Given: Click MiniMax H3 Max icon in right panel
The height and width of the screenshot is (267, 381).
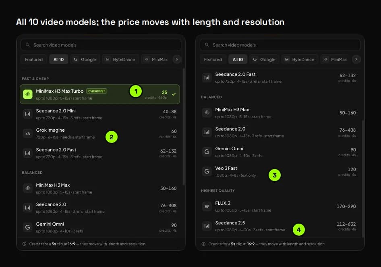Looking at the screenshot, I should pyautogui.click(x=207, y=113).
